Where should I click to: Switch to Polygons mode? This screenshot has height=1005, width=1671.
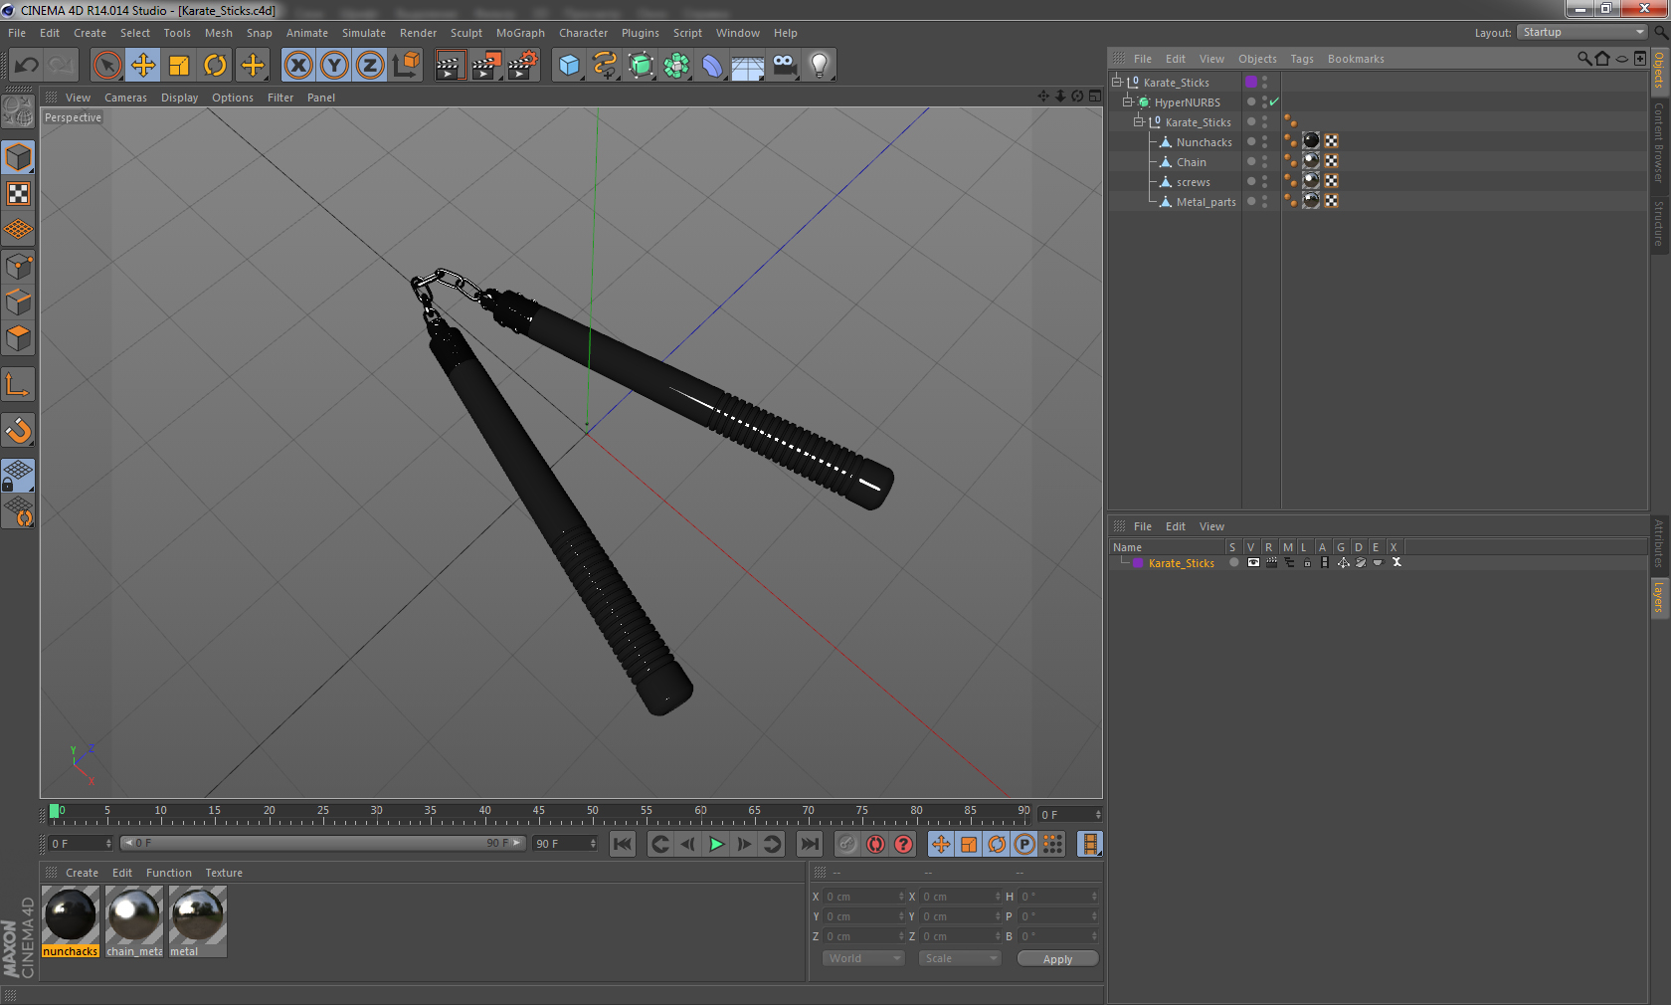point(18,338)
